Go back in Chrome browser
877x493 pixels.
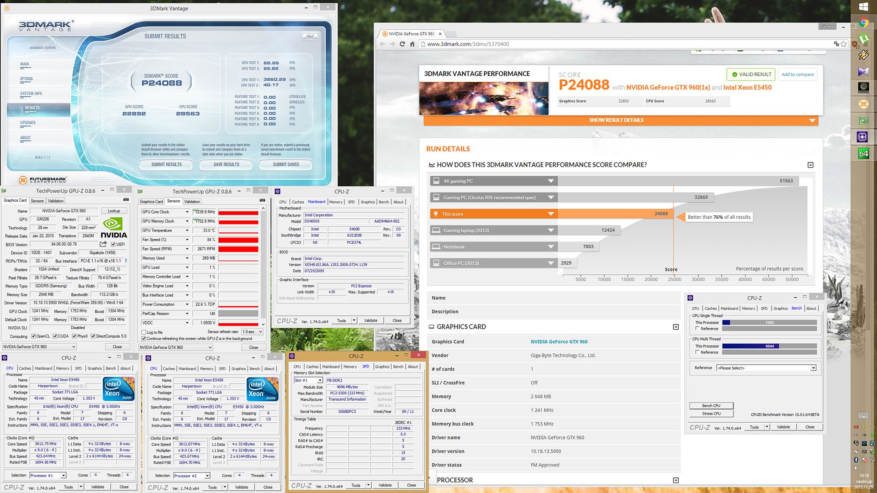click(x=382, y=44)
